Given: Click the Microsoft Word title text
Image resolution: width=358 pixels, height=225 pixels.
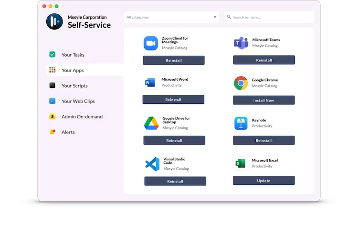Looking at the screenshot, I should tap(175, 79).
